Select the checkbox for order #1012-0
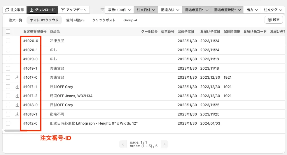Viewport: 287px width, 155px height. tap(8, 123)
